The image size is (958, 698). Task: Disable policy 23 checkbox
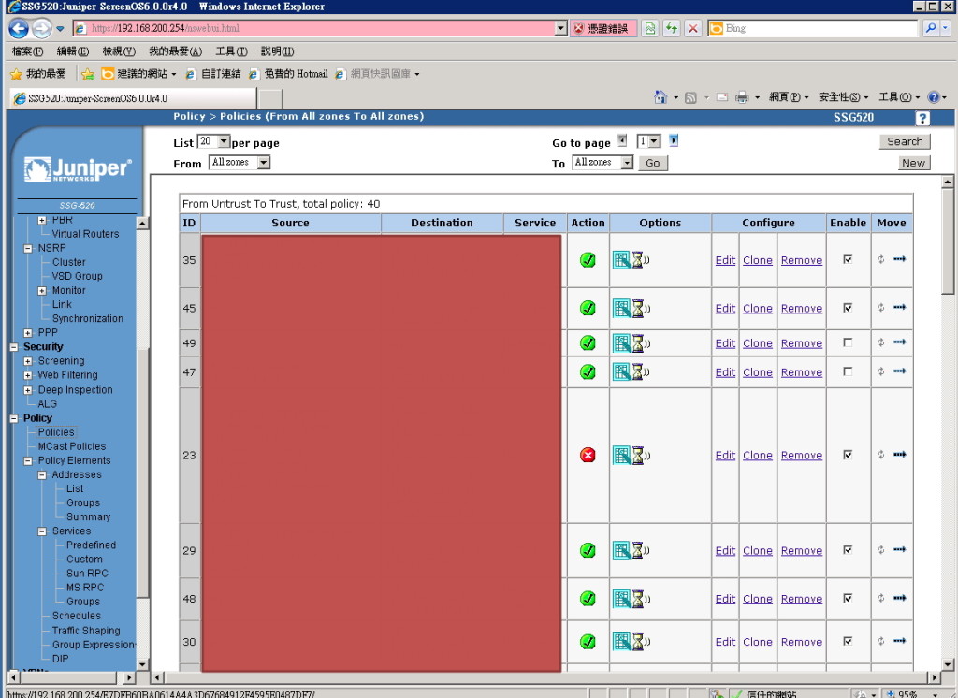coord(848,455)
